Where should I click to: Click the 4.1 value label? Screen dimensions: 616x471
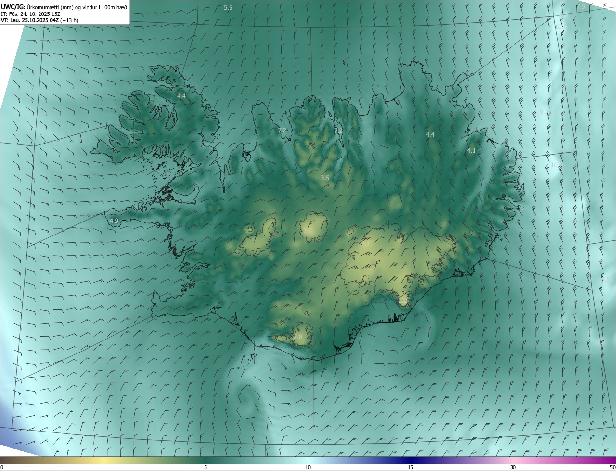tap(472, 151)
